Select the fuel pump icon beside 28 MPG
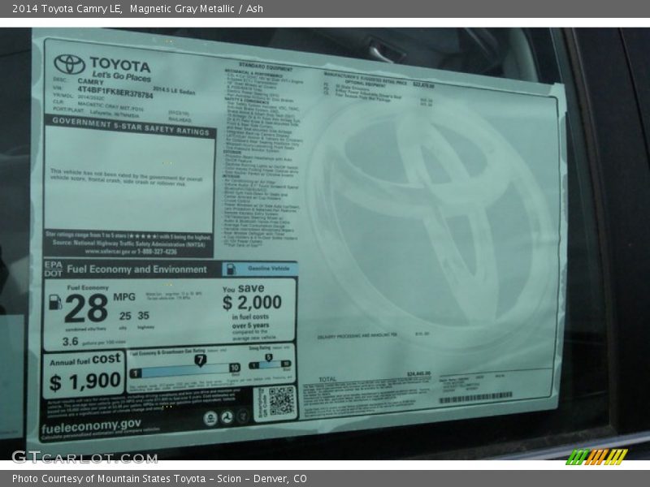This screenshot has height=487, width=650. click(x=54, y=304)
